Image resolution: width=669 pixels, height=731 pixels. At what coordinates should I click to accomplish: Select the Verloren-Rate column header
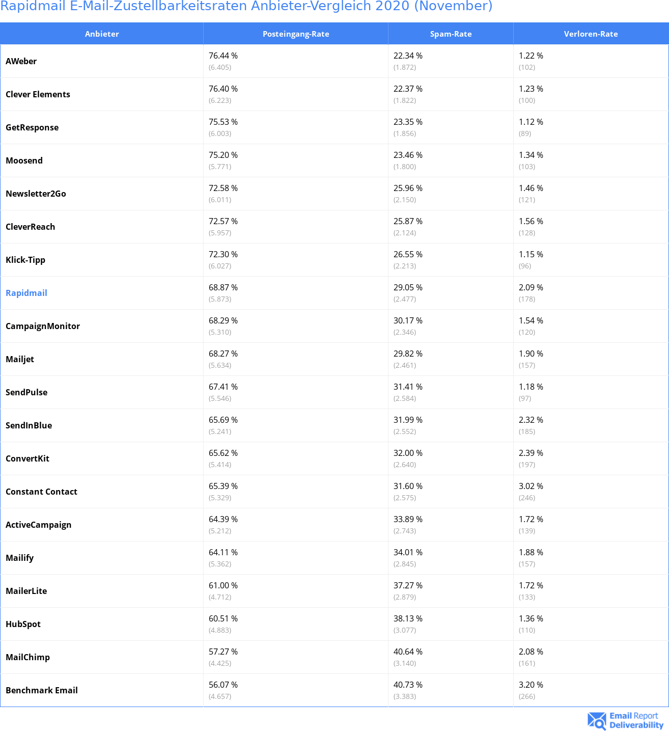click(x=591, y=34)
